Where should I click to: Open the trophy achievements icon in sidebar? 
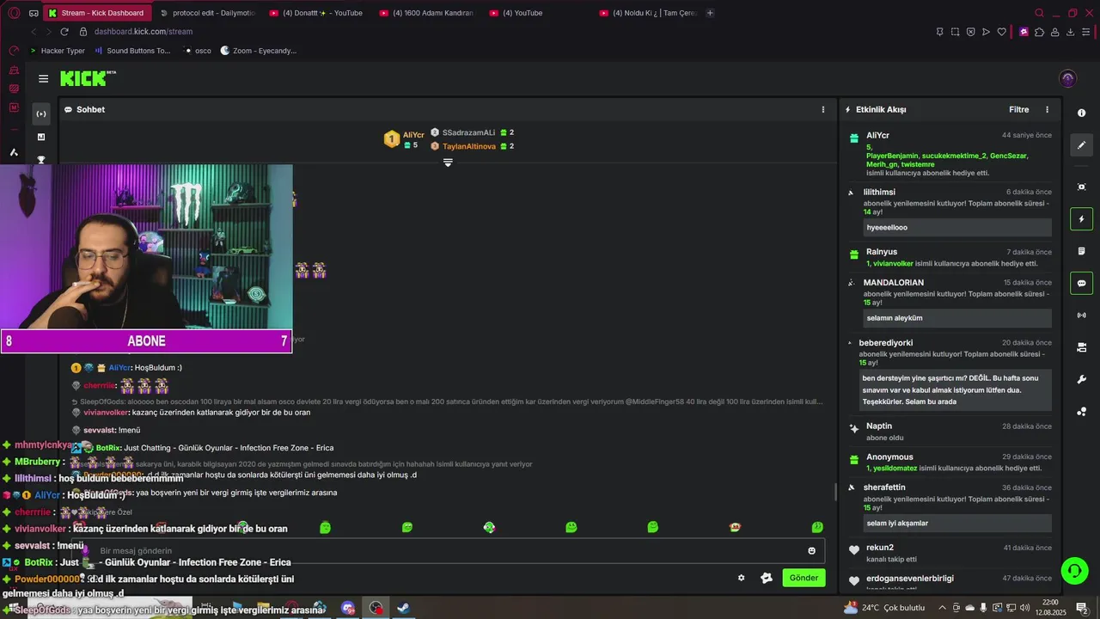(x=40, y=160)
